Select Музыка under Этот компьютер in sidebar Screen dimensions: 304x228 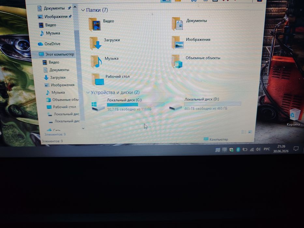coord(55,93)
